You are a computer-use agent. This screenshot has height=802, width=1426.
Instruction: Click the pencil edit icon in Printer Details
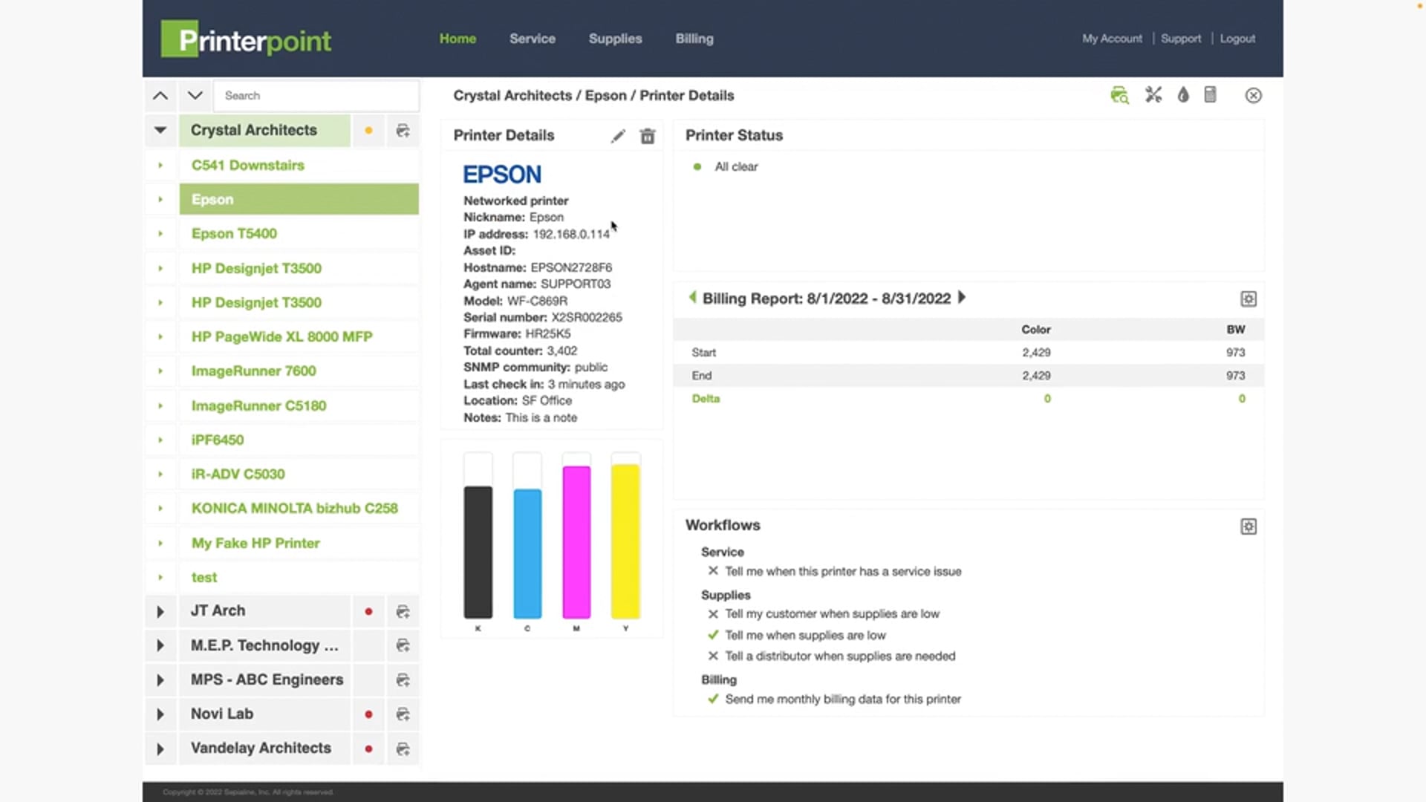click(x=618, y=136)
